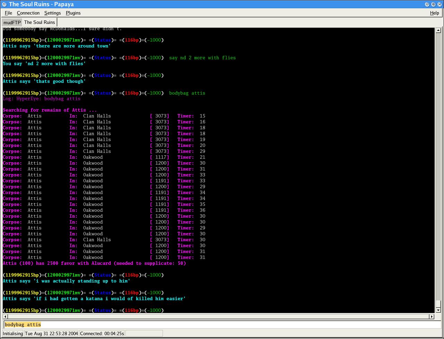Click the horizontal scrollbar right arrow

(x=432, y=316)
